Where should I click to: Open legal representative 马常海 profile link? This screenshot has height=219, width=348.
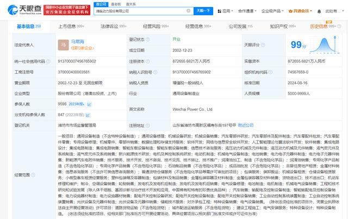click(77, 41)
